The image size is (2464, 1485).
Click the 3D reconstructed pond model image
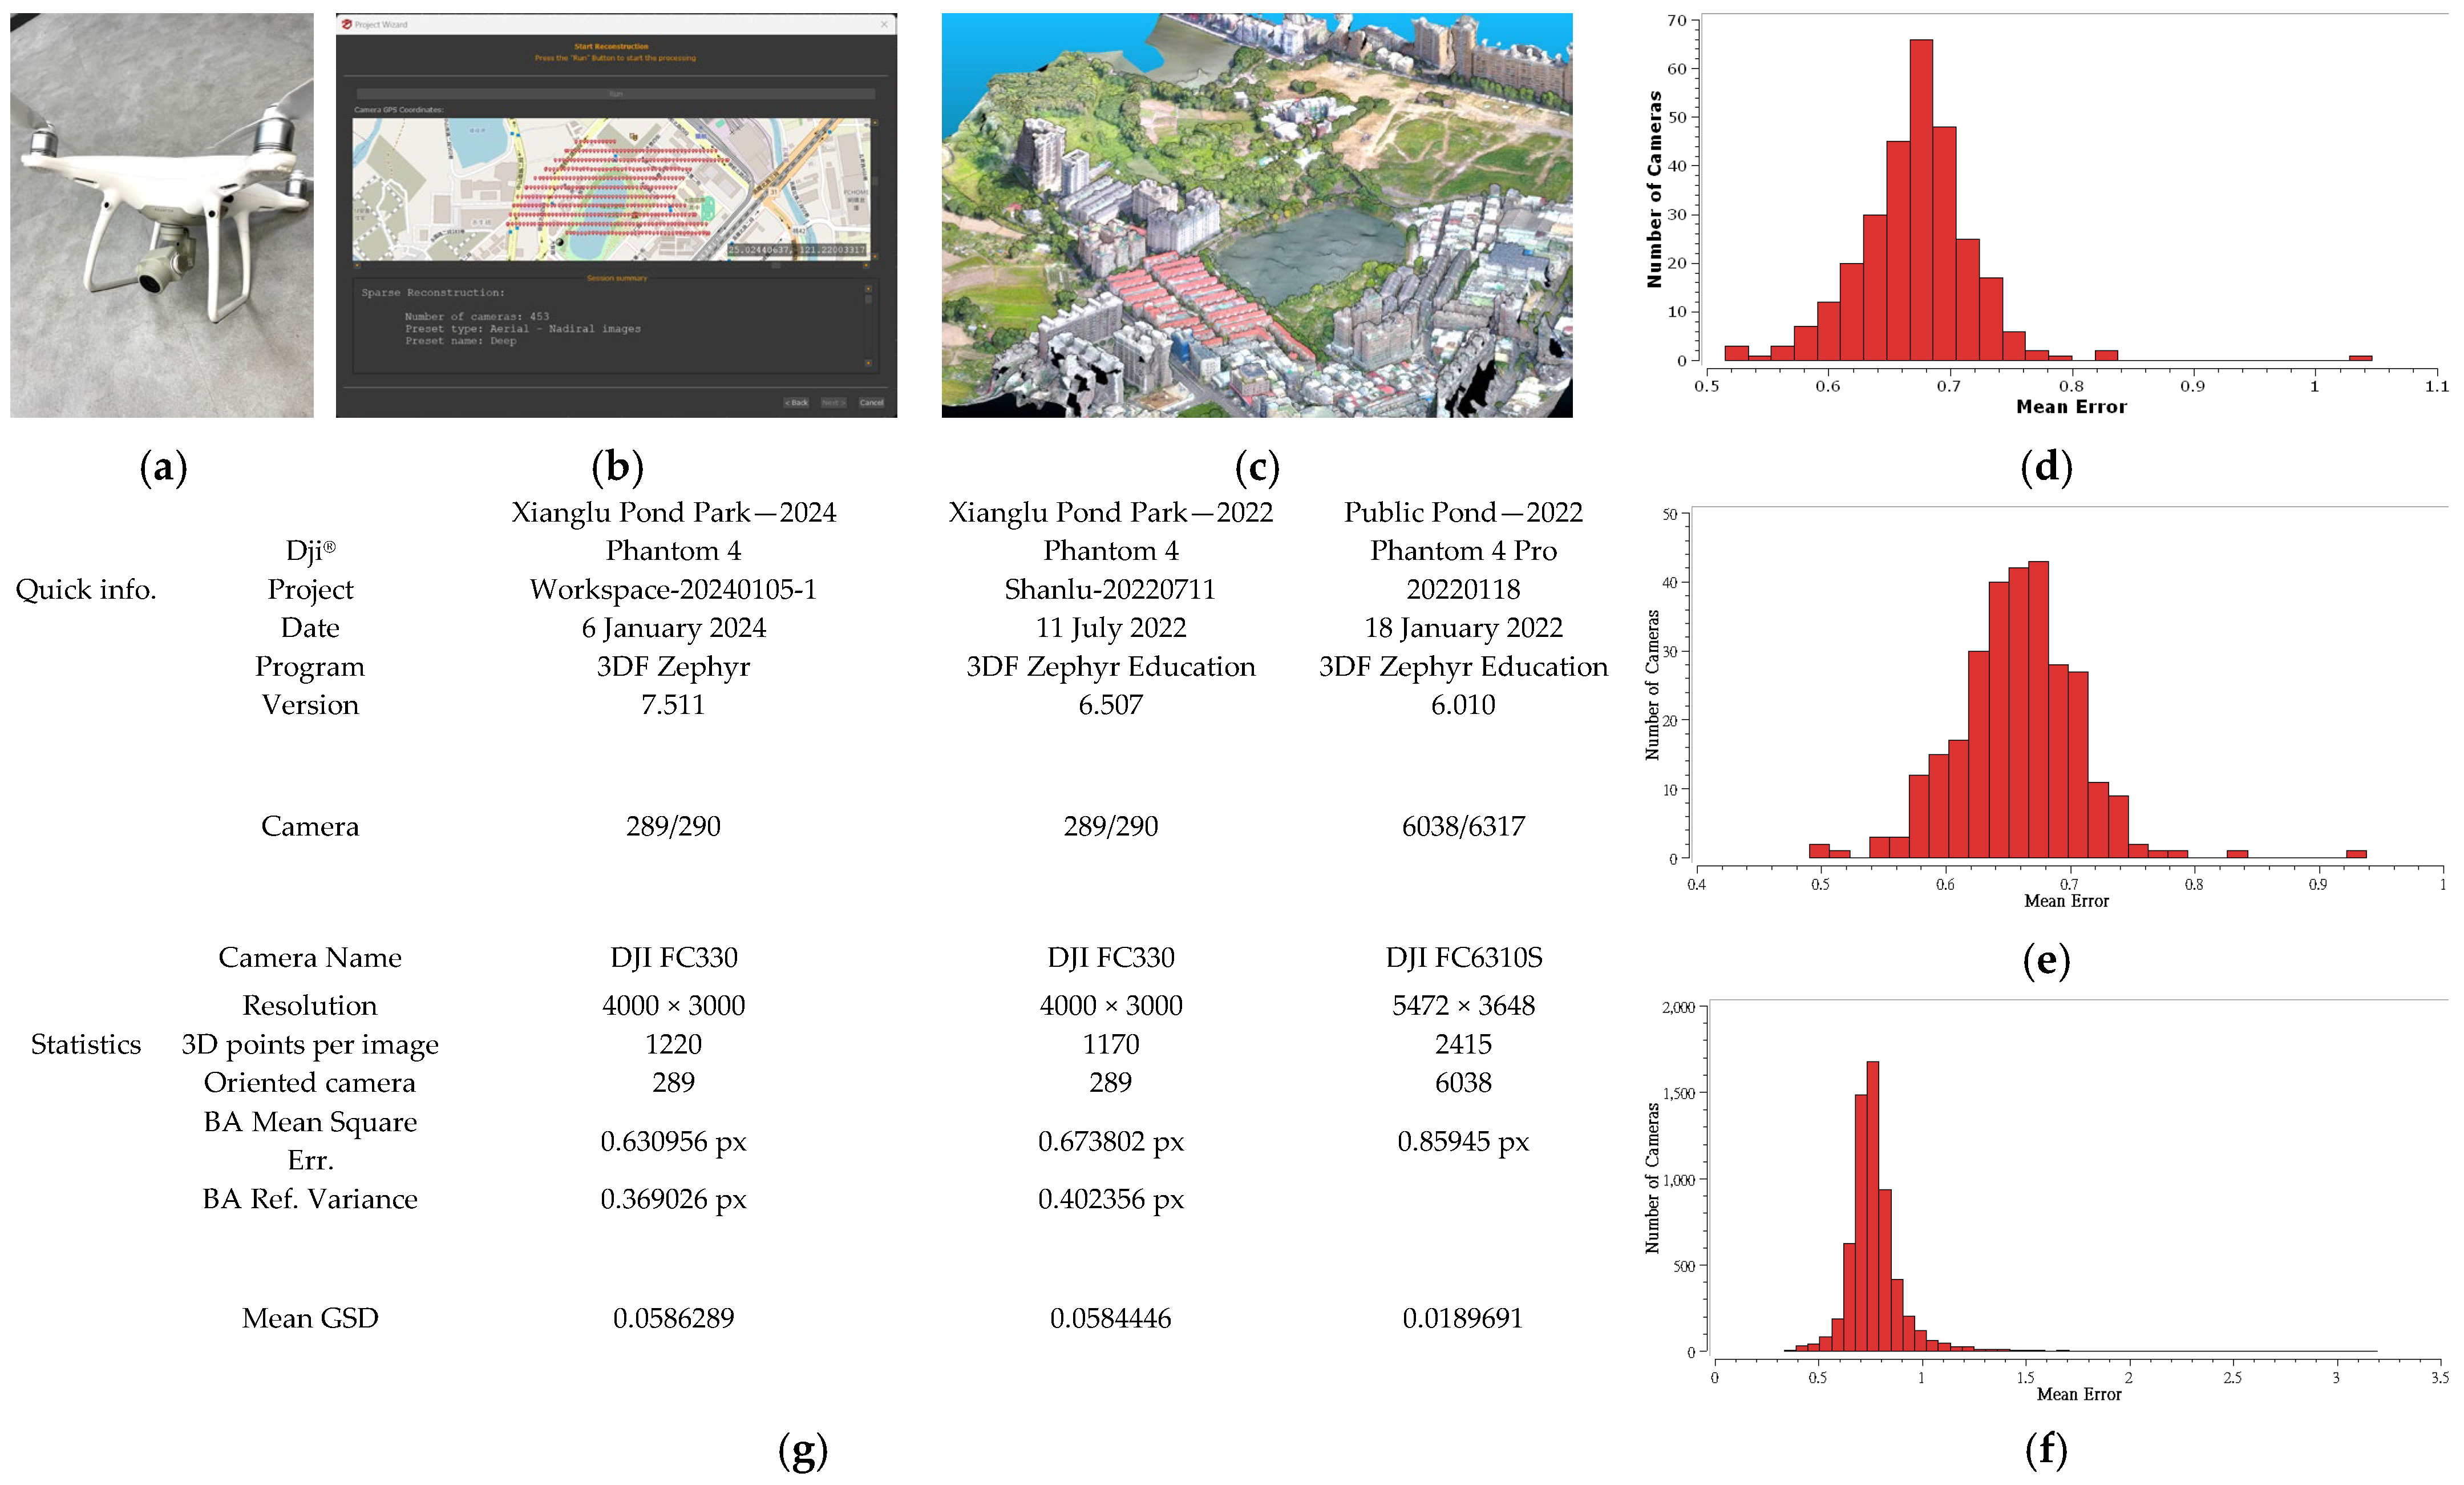[1256, 214]
